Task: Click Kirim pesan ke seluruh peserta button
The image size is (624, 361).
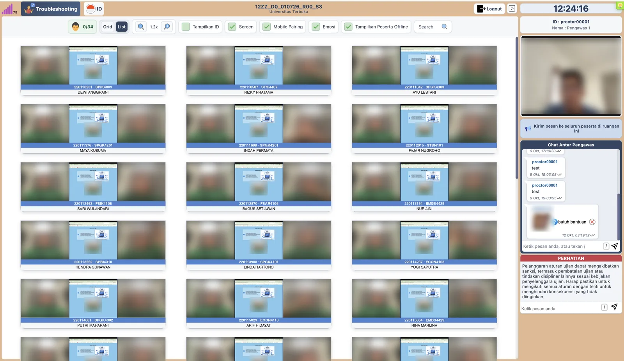Action: click(x=571, y=128)
